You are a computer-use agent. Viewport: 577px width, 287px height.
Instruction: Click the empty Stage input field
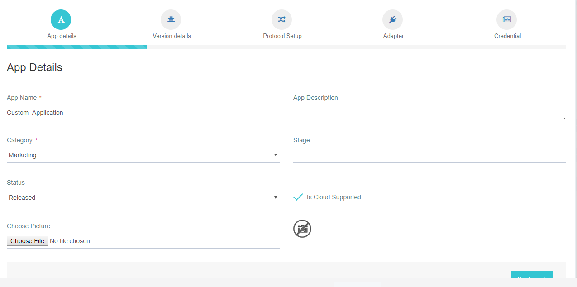[x=429, y=156]
